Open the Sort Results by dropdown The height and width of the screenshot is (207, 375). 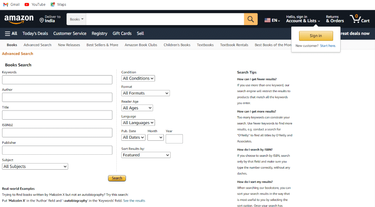(146, 155)
